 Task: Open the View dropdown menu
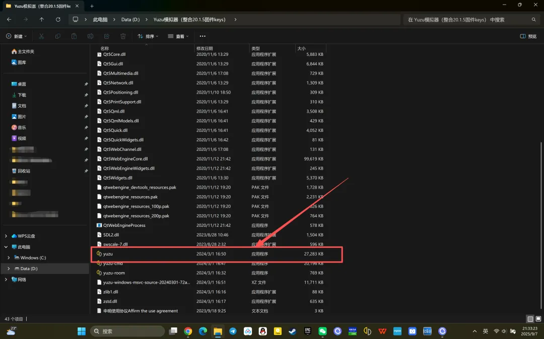pyautogui.click(x=178, y=36)
